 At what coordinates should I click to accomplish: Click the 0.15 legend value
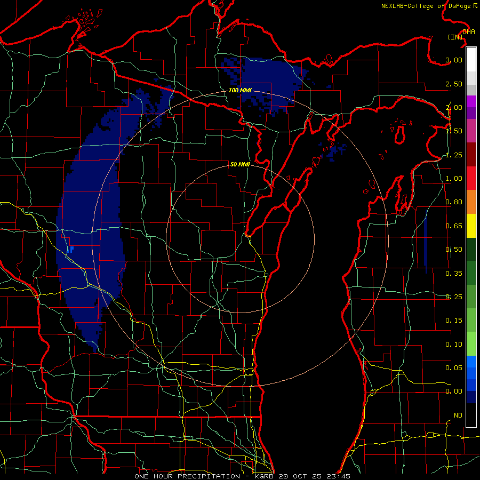coord(454,321)
